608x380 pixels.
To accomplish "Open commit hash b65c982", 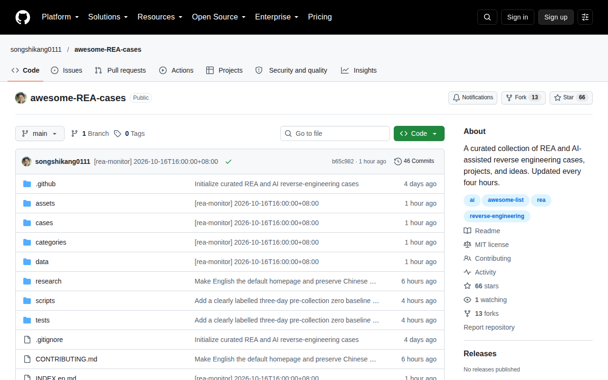I will point(343,161).
